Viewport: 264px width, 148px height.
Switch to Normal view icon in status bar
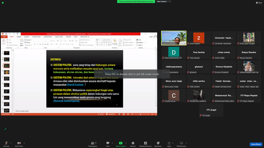tap(119, 114)
